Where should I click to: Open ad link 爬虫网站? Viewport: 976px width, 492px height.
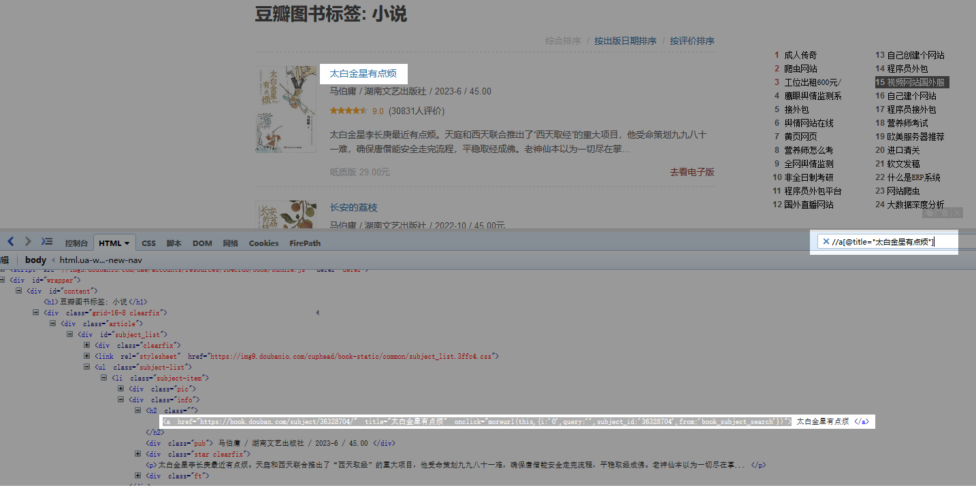pos(800,69)
